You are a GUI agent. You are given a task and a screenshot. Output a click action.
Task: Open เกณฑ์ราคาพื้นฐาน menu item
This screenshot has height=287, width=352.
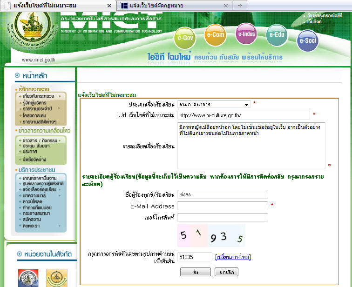40,178
